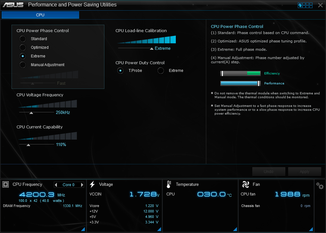The image size is (326, 233).
Task: Click the +5V 4.960 V value
Action: pos(152,217)
